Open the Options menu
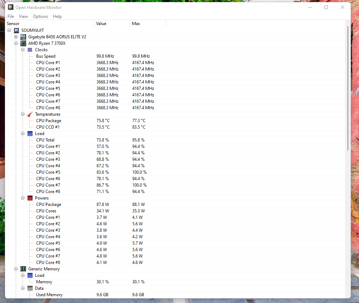 coord(40,16)
